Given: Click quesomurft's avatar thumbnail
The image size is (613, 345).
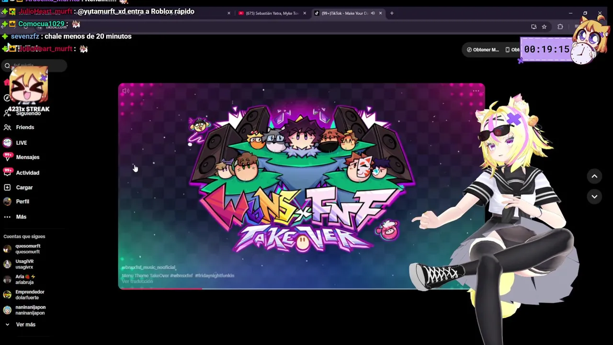Looking at the screenshot, I should coord(7,249).
